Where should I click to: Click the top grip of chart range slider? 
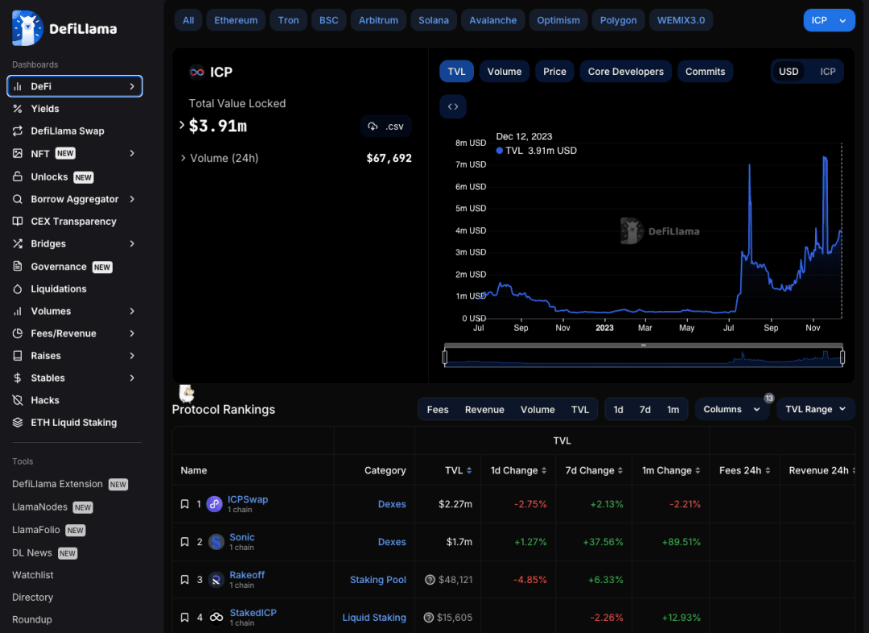point(644,345)
